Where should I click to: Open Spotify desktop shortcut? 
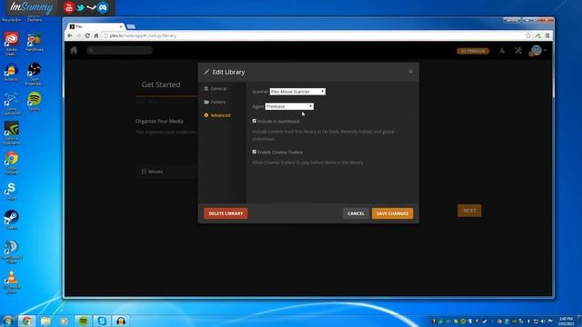[x=35, y=102]
